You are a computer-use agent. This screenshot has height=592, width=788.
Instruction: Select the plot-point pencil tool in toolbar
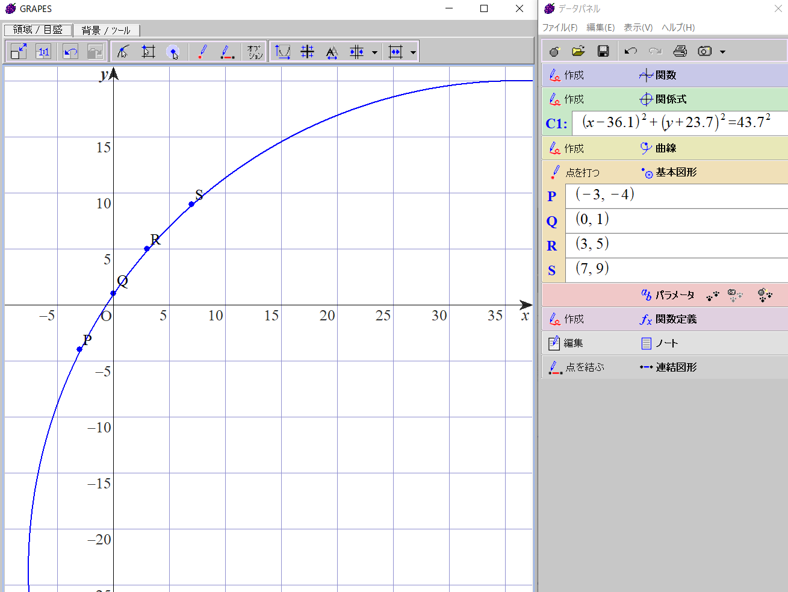(202, 52)
